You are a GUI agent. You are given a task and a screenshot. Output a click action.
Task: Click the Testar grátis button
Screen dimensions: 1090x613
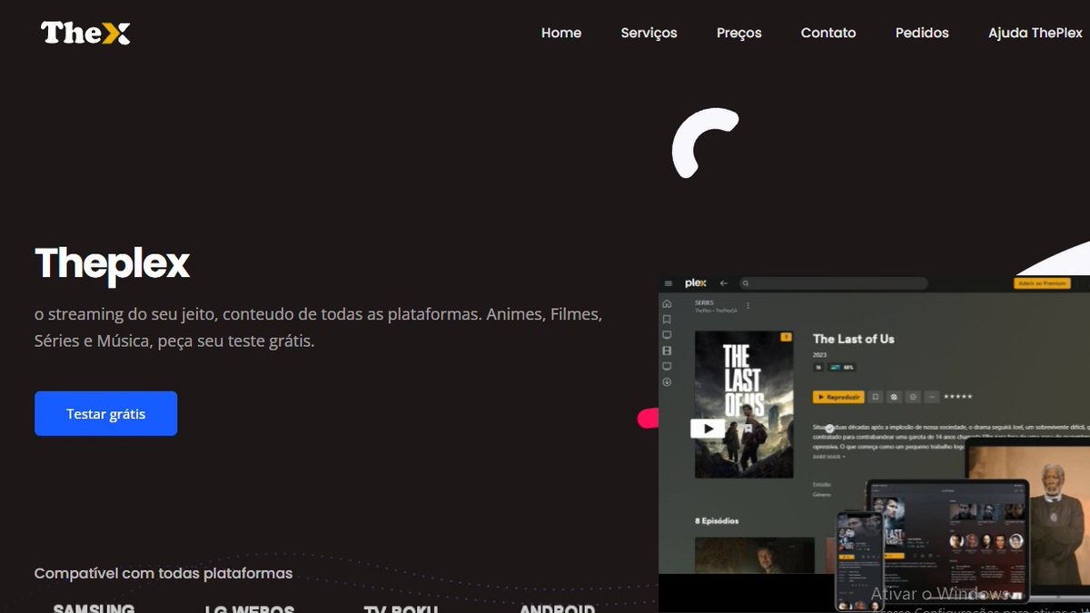(x=105, y=413)
